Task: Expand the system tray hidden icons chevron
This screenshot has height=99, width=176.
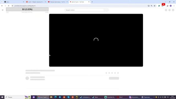Action: [x=154, y=97]
